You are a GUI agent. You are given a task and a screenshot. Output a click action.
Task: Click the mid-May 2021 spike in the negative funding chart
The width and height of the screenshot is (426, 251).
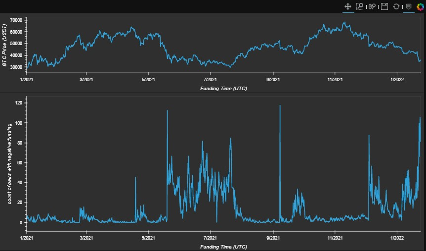167,111
